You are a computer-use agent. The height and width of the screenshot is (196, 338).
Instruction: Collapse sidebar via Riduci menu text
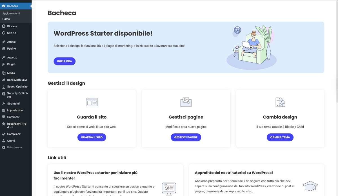(x=15, y=147)
